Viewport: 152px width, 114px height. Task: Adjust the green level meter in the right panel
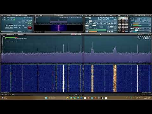(141, 26)
